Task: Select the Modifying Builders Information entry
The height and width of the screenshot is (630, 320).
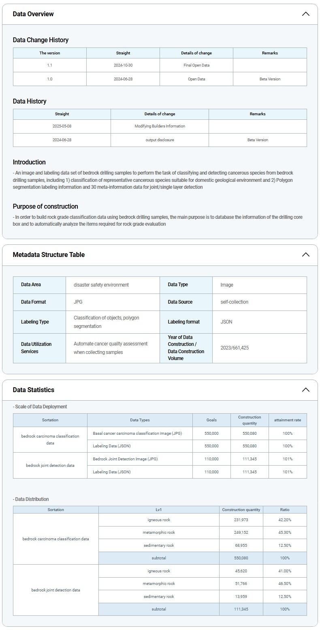Action: [x=160, y=126]
